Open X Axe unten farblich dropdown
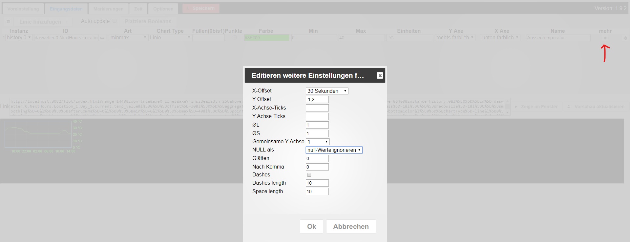Viewport: 630px width, 242px height. pos(500,38)
